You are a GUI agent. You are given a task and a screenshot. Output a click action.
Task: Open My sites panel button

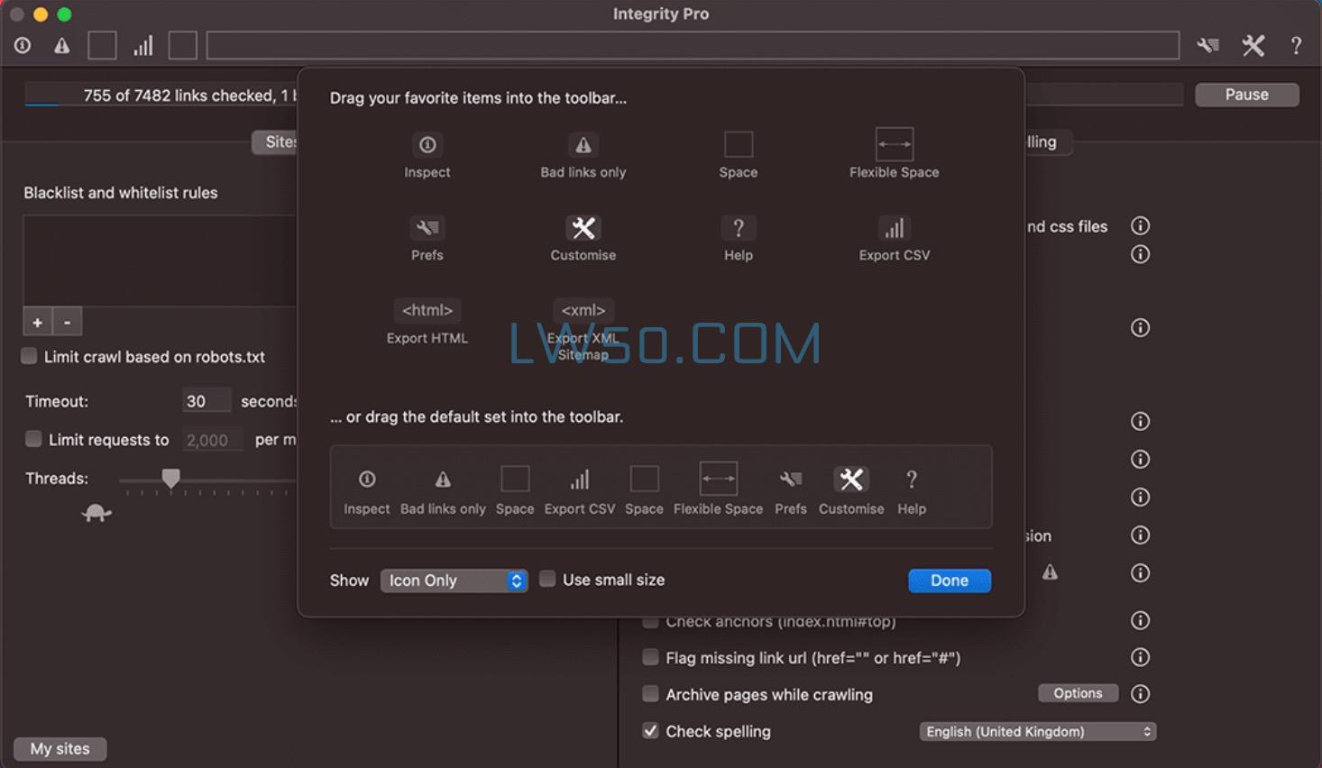pyautogui.click(x=60, y=748)
